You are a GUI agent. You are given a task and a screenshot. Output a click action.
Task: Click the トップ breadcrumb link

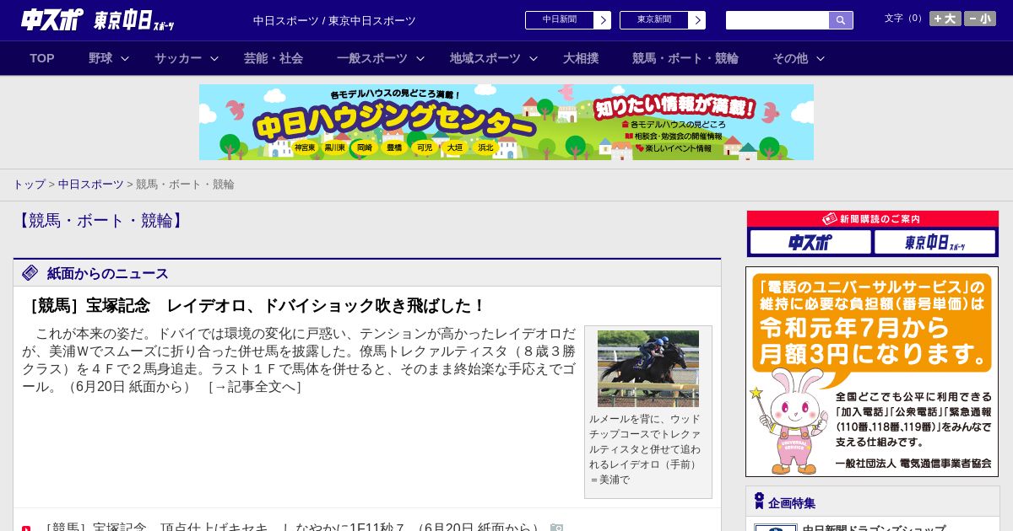click(x=29, y=184)
